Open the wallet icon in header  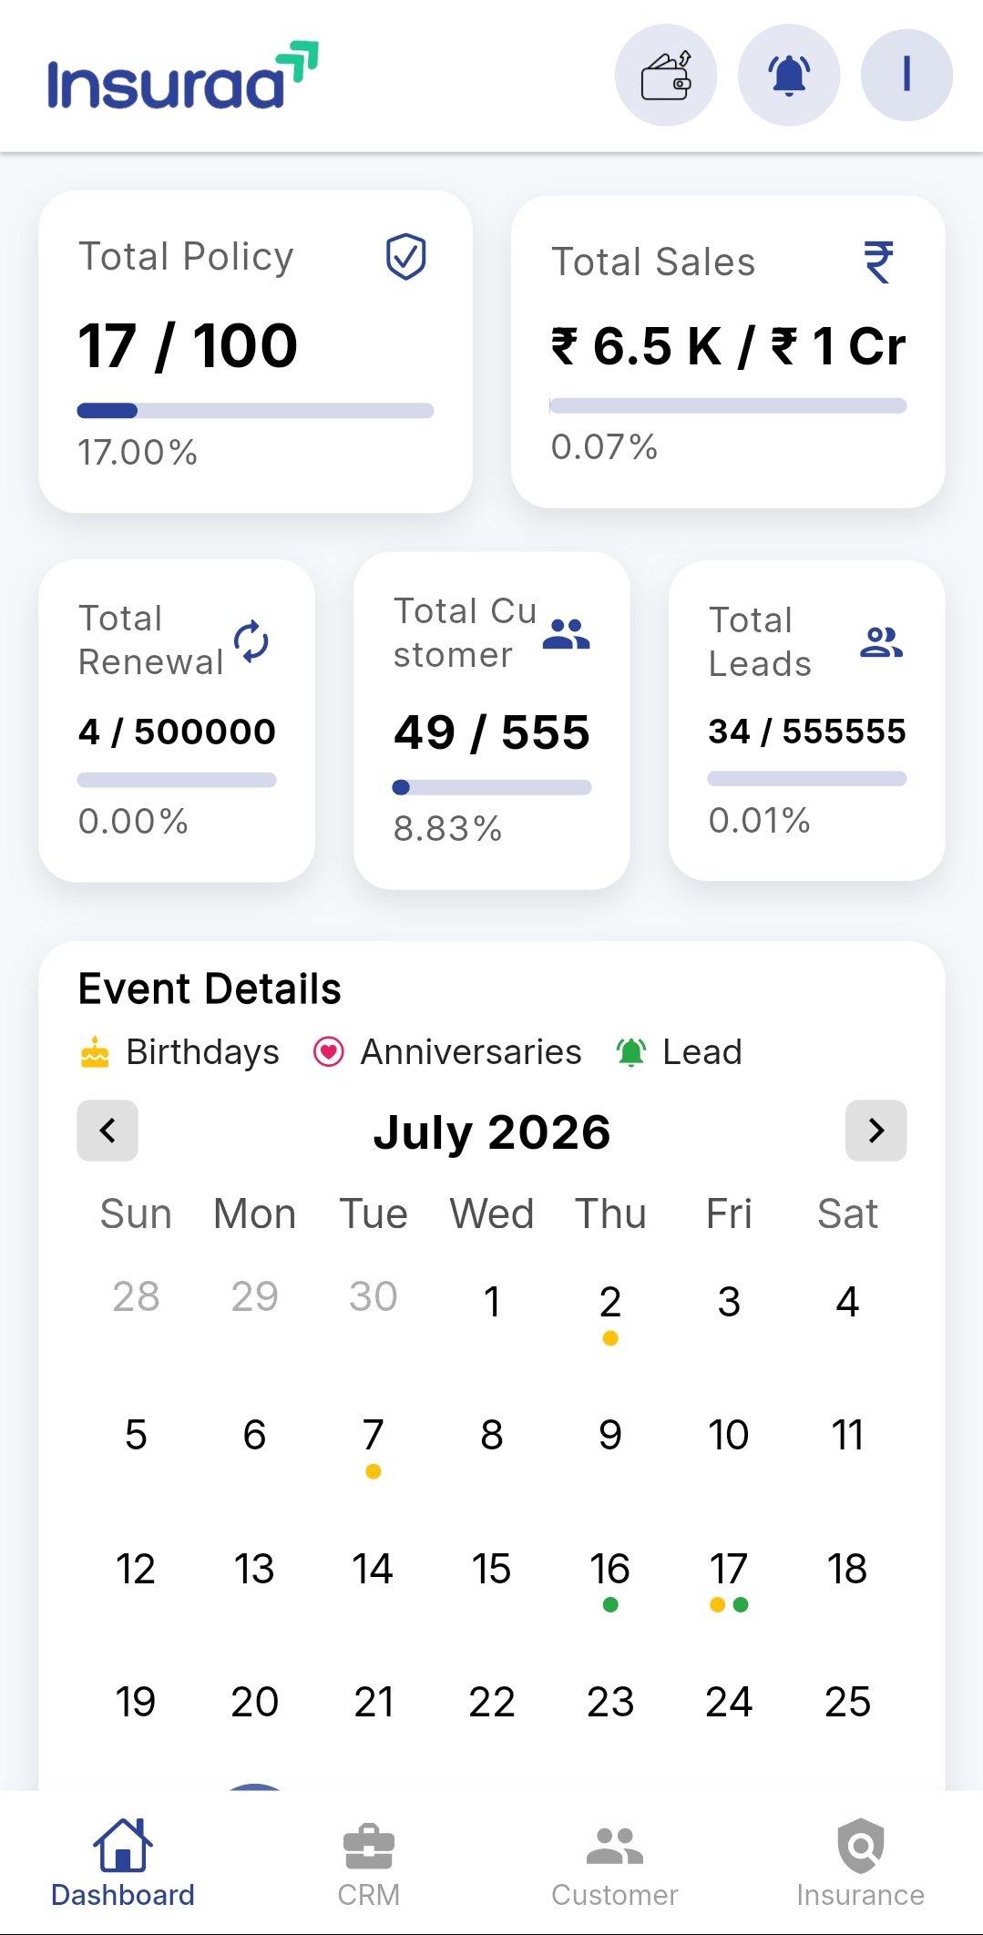666,75
